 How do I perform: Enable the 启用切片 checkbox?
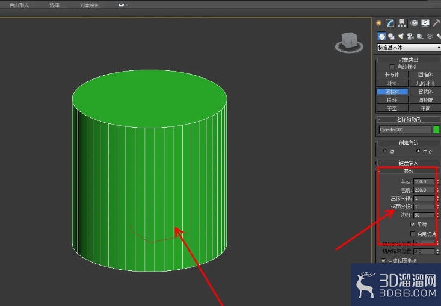pos(412,234)
